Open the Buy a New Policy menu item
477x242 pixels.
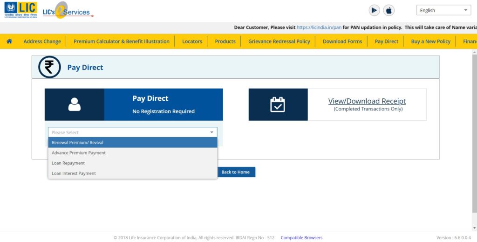coord(430,41)
